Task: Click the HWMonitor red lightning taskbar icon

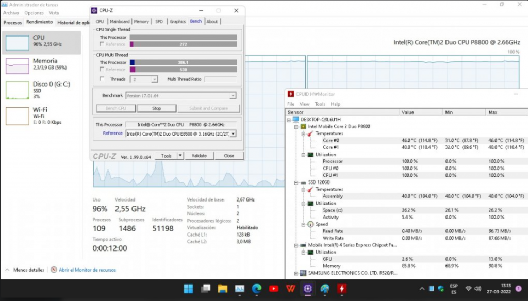Action: pos(341,289)
